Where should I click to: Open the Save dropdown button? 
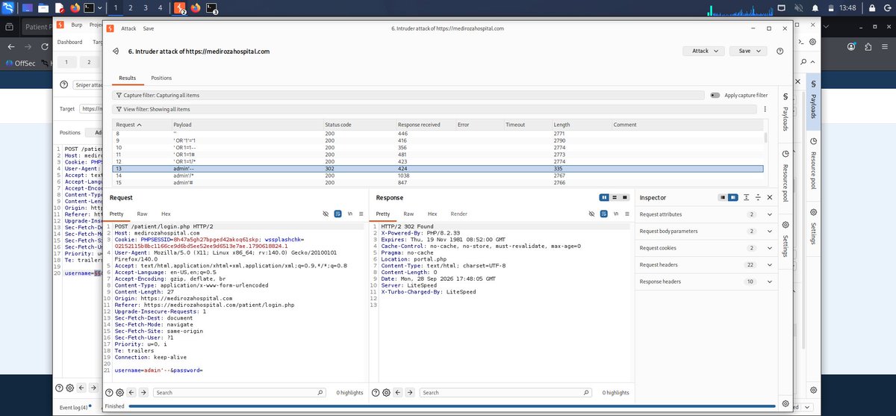pos(748,51)
